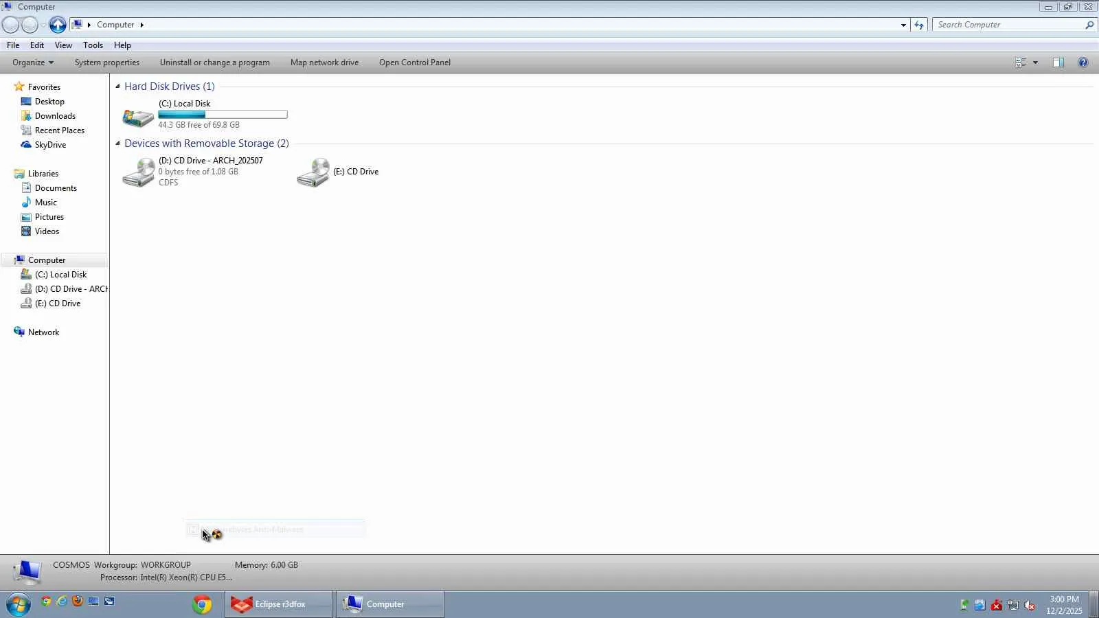Image resolution: width=1099 pixels, height=618 pixels.
Task: Open SkyDrive in the navigation pane
Action: point(50,145)
